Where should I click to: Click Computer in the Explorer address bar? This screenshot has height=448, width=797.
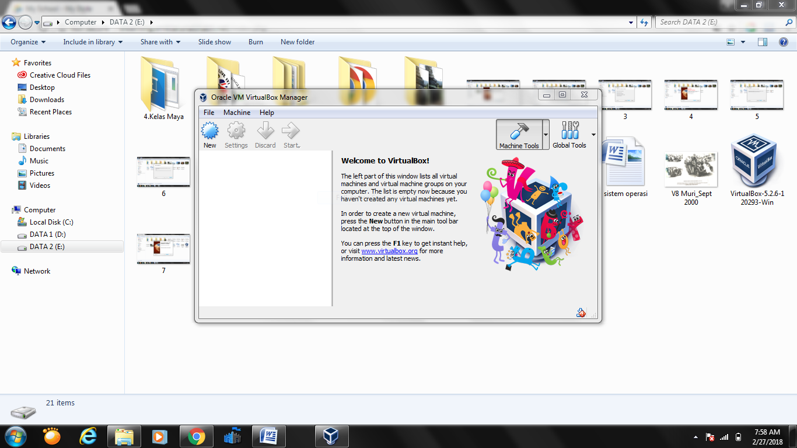81,22
